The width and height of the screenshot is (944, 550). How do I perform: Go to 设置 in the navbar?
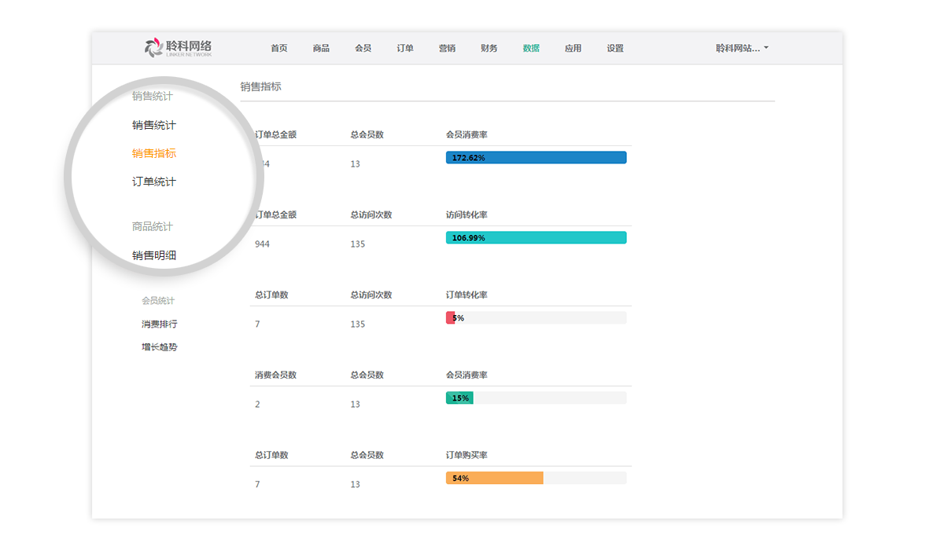615,49
